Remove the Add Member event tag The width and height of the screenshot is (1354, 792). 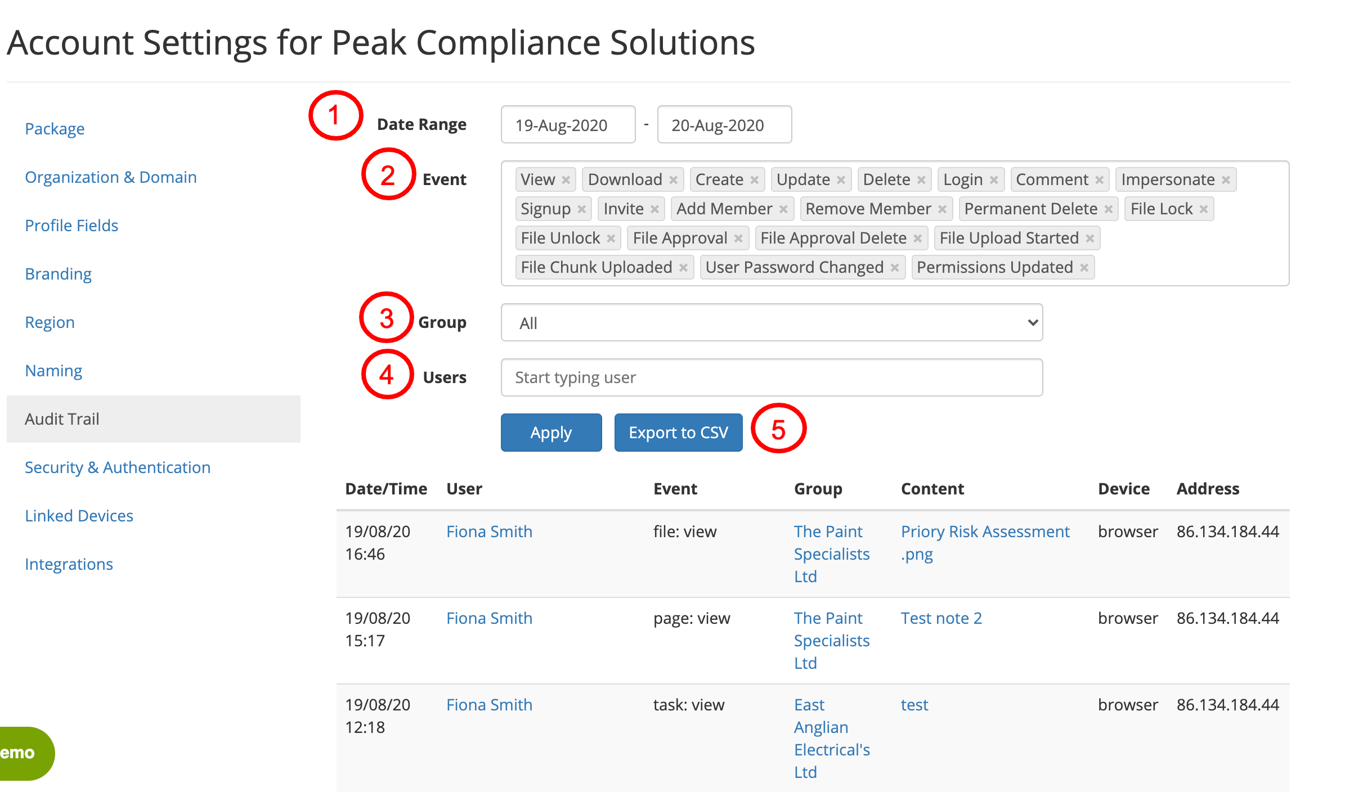pos(783,209)
